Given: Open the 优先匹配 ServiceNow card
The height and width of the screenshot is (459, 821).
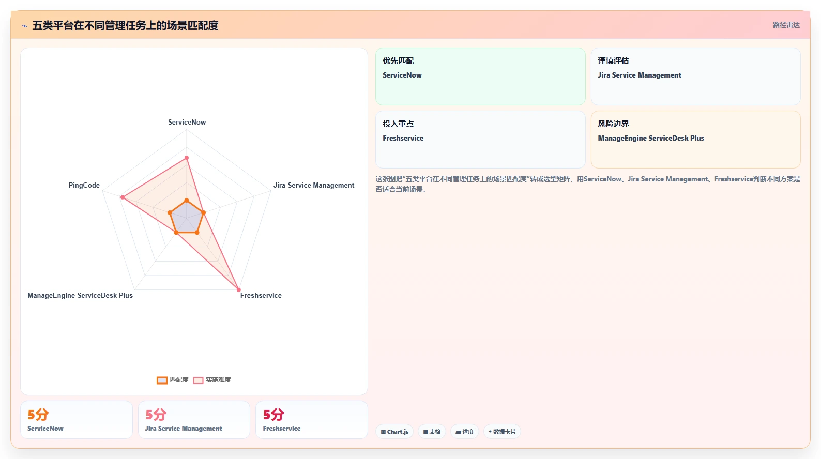Looking at the screenshot, I should pyautogui.click(x=480, y=76).
